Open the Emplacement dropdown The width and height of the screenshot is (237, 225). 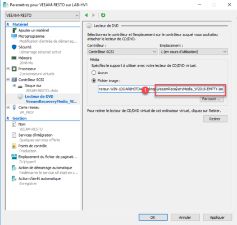tap(194, 52)
